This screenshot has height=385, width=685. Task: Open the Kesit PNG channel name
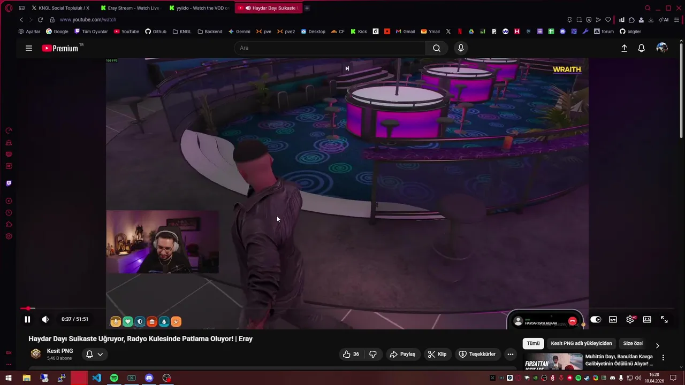click(x=60, y=351)
